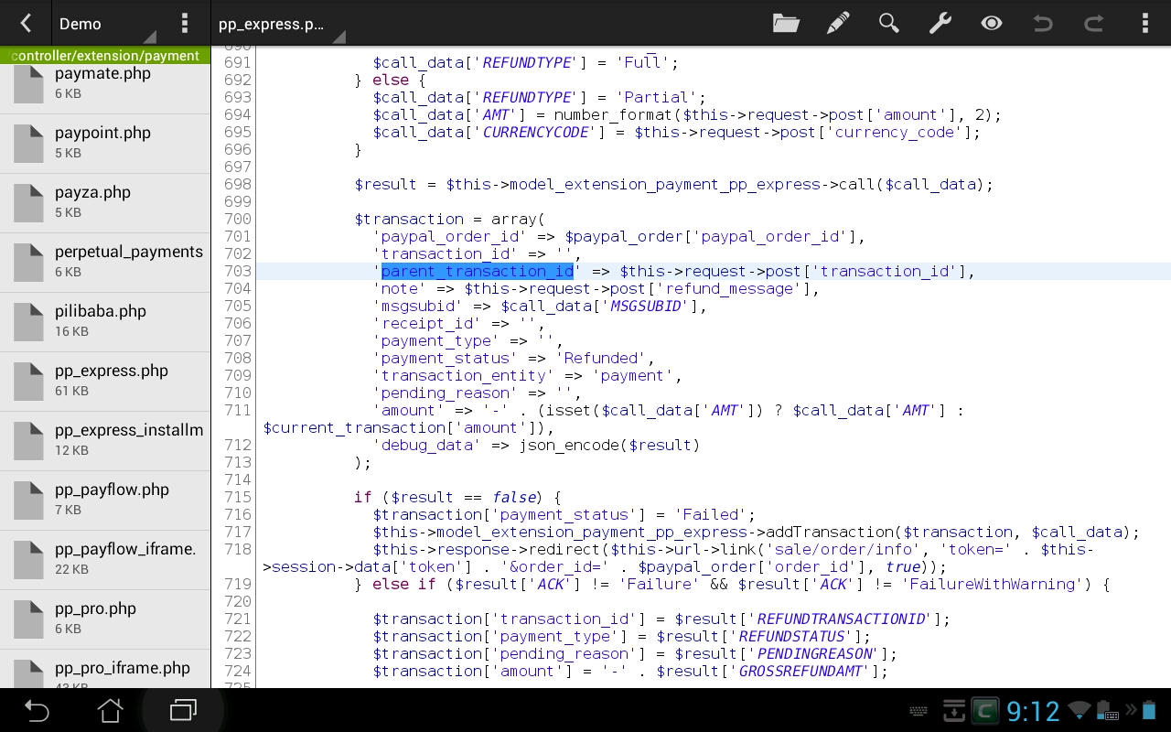Place cursor on number_format call
The image size is (1171, 732).
pyautogui.click(x=614, y=114)
